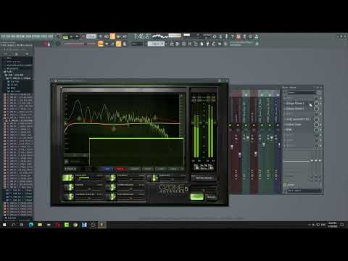Select the first effect slot in mixer panel
Image resolution: width=348 pixels, height=261 pixels.
[x=299, y=104]
